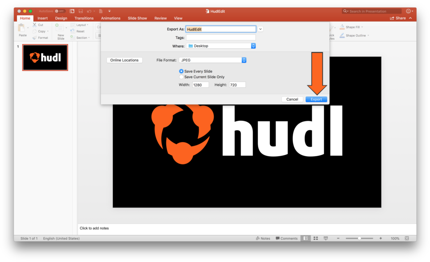This screenshot has width=430, height=262.
Task: Click the Fit slide to window icon
Action: click(407, 239)
